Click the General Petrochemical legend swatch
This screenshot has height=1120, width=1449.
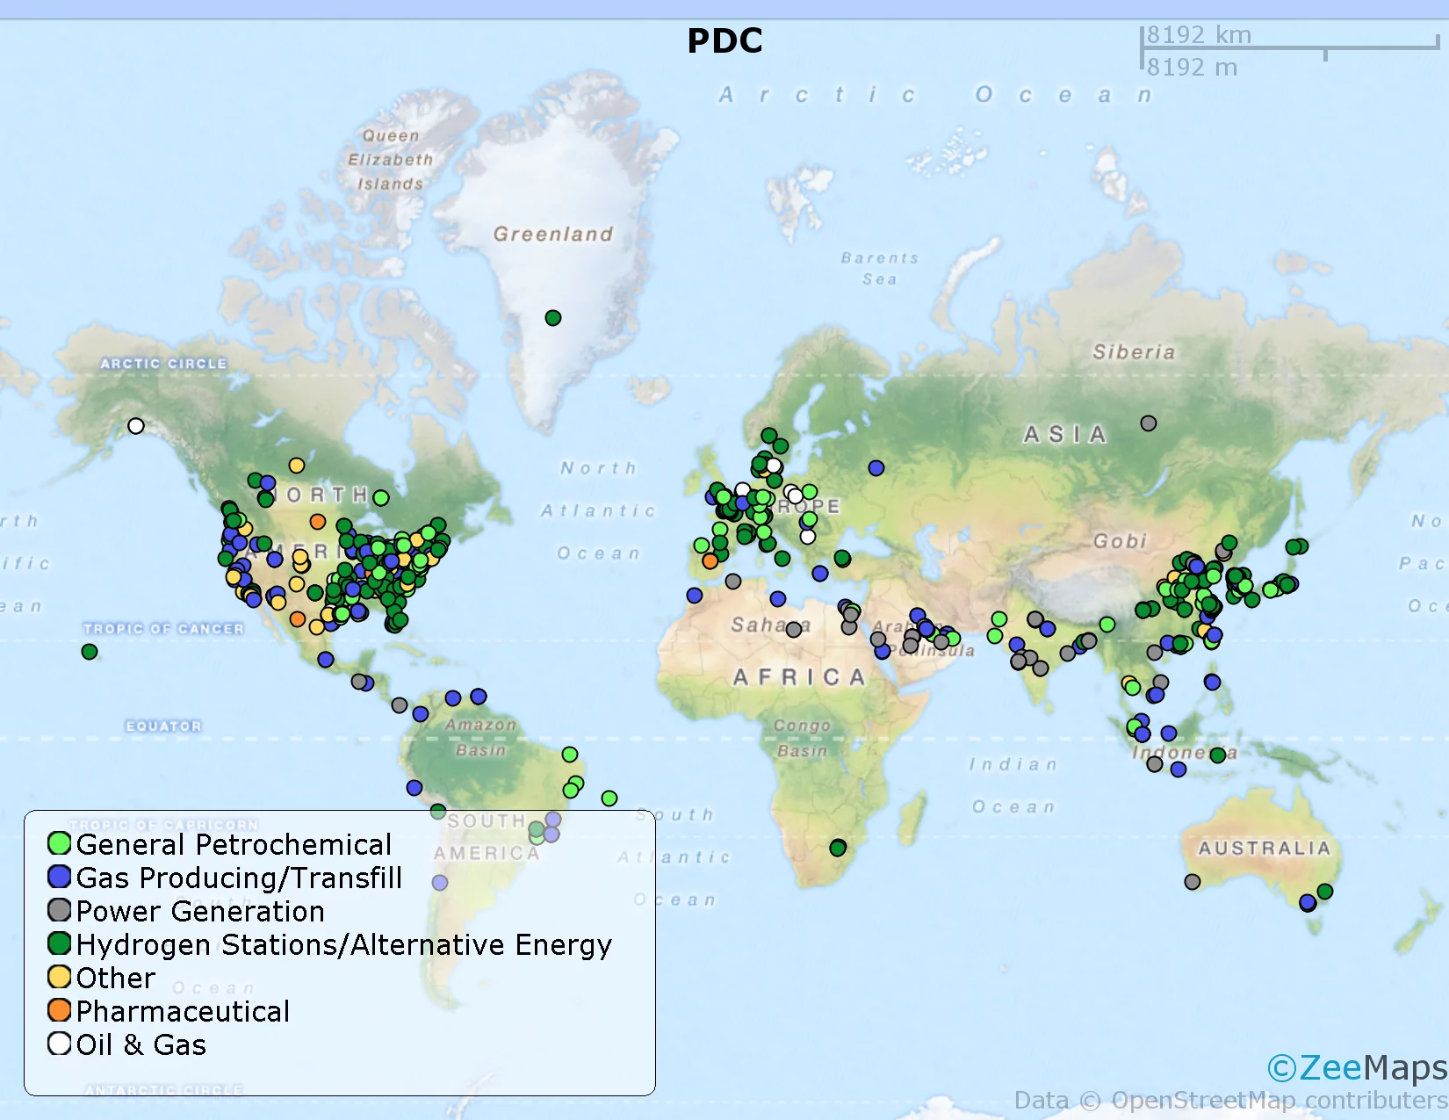coord(60,843)
